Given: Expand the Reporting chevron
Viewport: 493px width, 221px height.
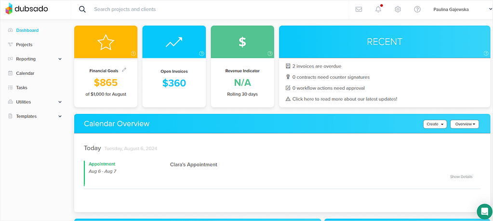Looking at the screenshot, I should coord(60,59).
